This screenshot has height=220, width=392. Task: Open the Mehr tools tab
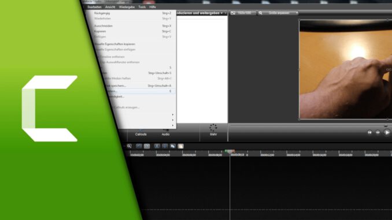[213, 130]
